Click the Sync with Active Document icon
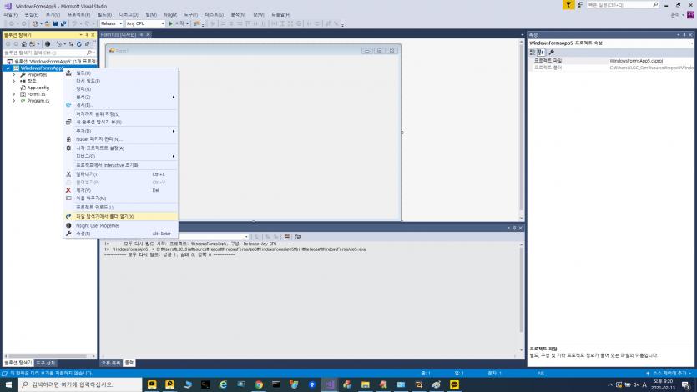The image size is (697, 392). [x=71, y=44]
